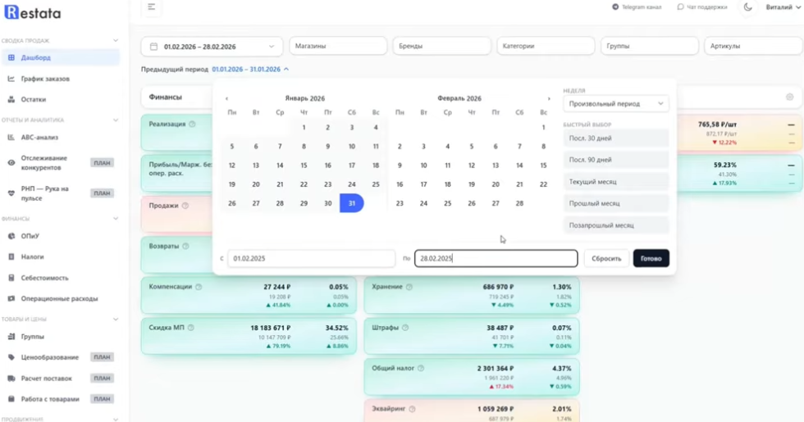Select January 15 in calendar
The height and width of the screenshot is (422, 804).
pyautogui.click(x=304, y=166)
